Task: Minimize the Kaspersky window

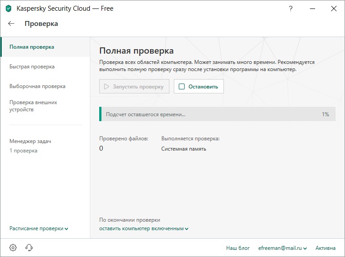Action: (312, 8)
